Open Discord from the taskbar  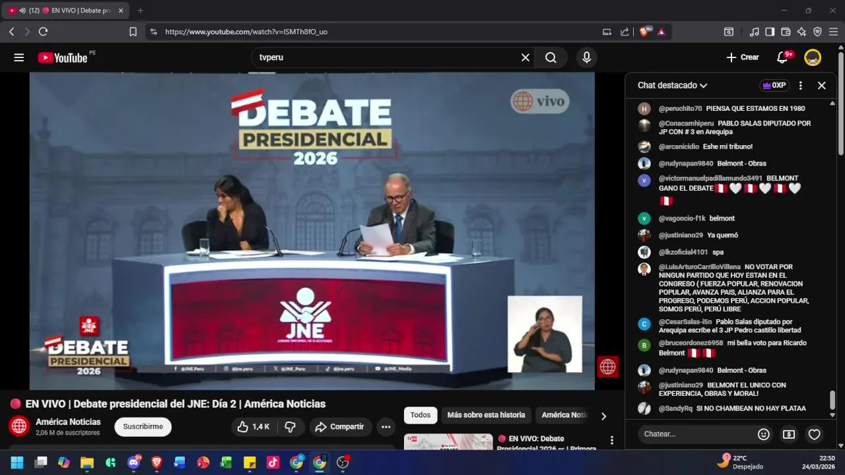pyautogui.click(x=134, y=462)
